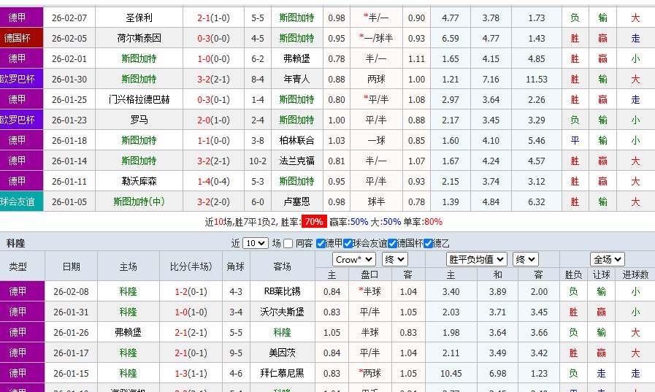Expand the Crow* odds company dropdown
The image size is (655, 392).
[x=353, y=259]
